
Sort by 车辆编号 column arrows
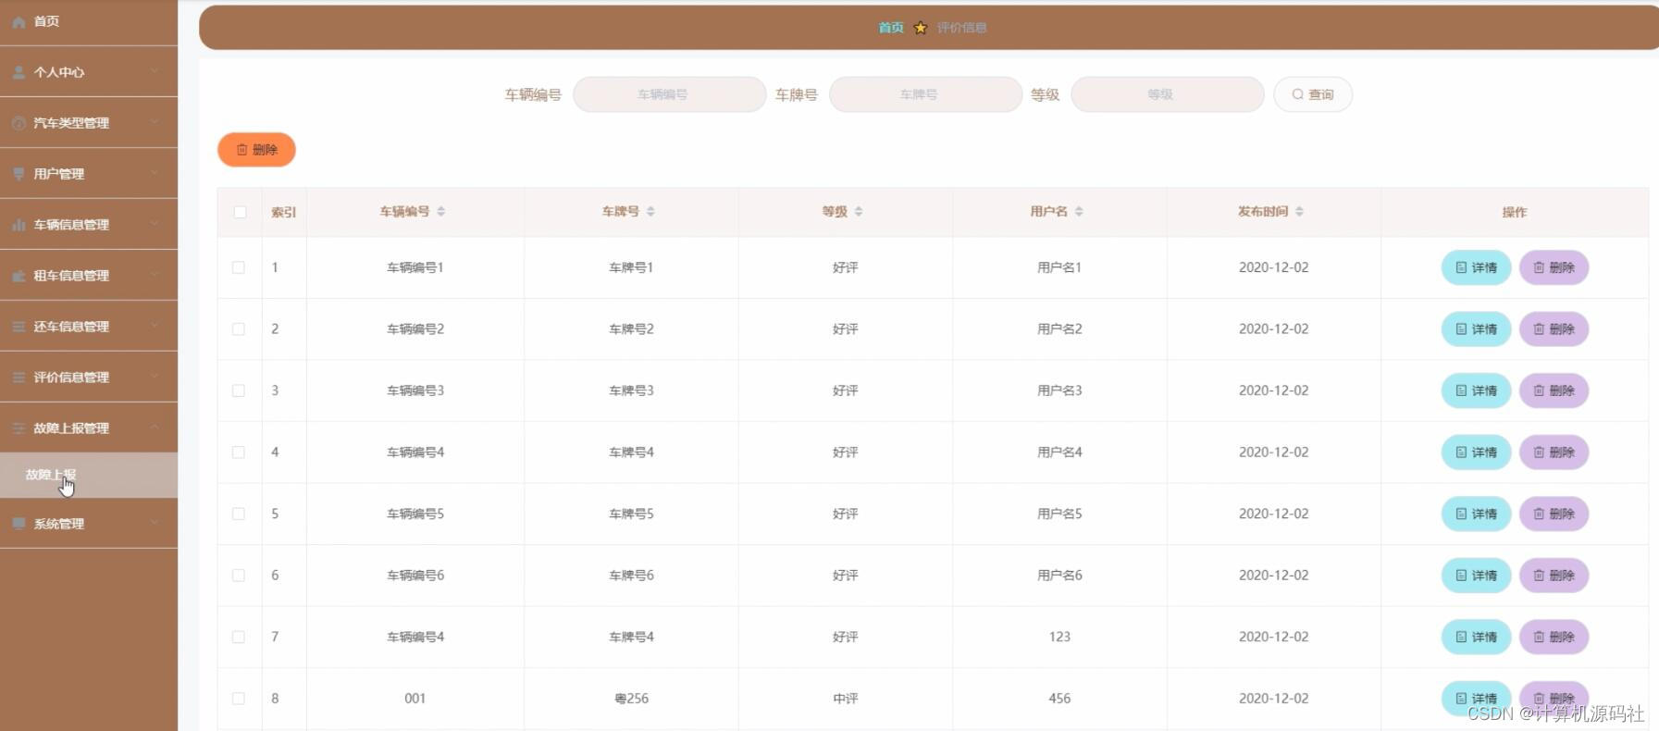tap(441, 212)
